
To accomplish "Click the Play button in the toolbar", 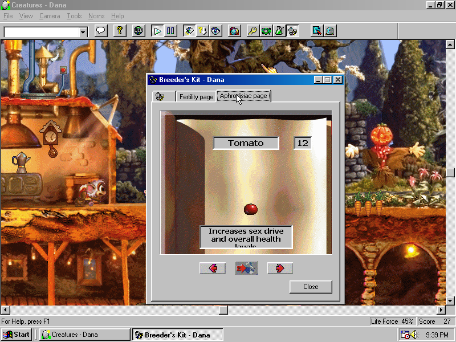I will coord(157,31).
